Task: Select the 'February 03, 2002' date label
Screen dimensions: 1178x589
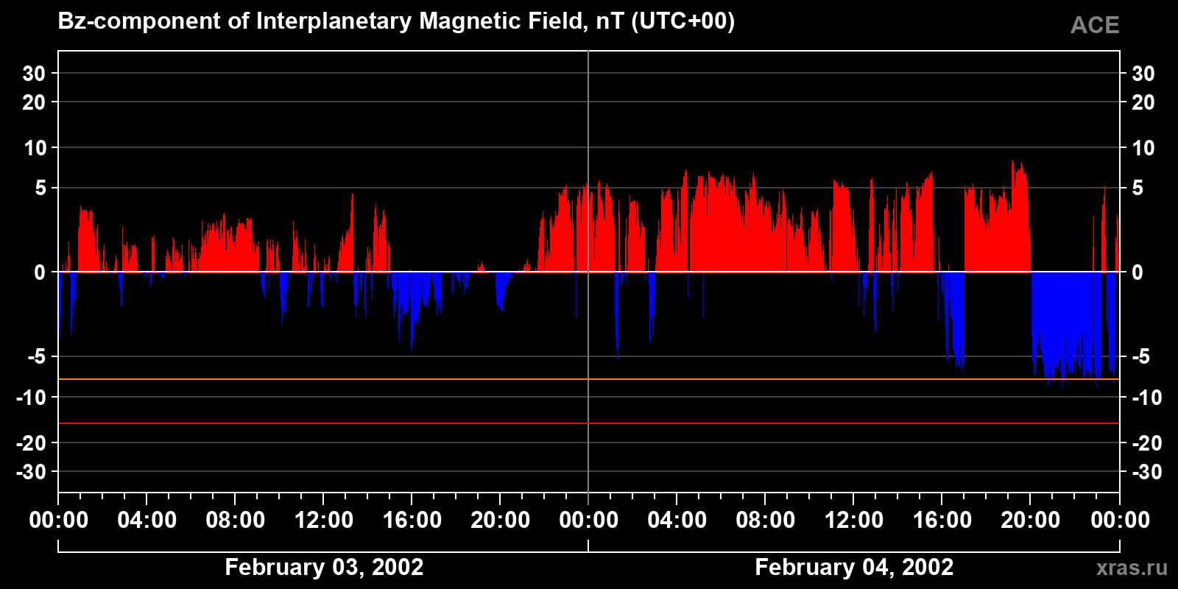Action: tap(324, 567)
